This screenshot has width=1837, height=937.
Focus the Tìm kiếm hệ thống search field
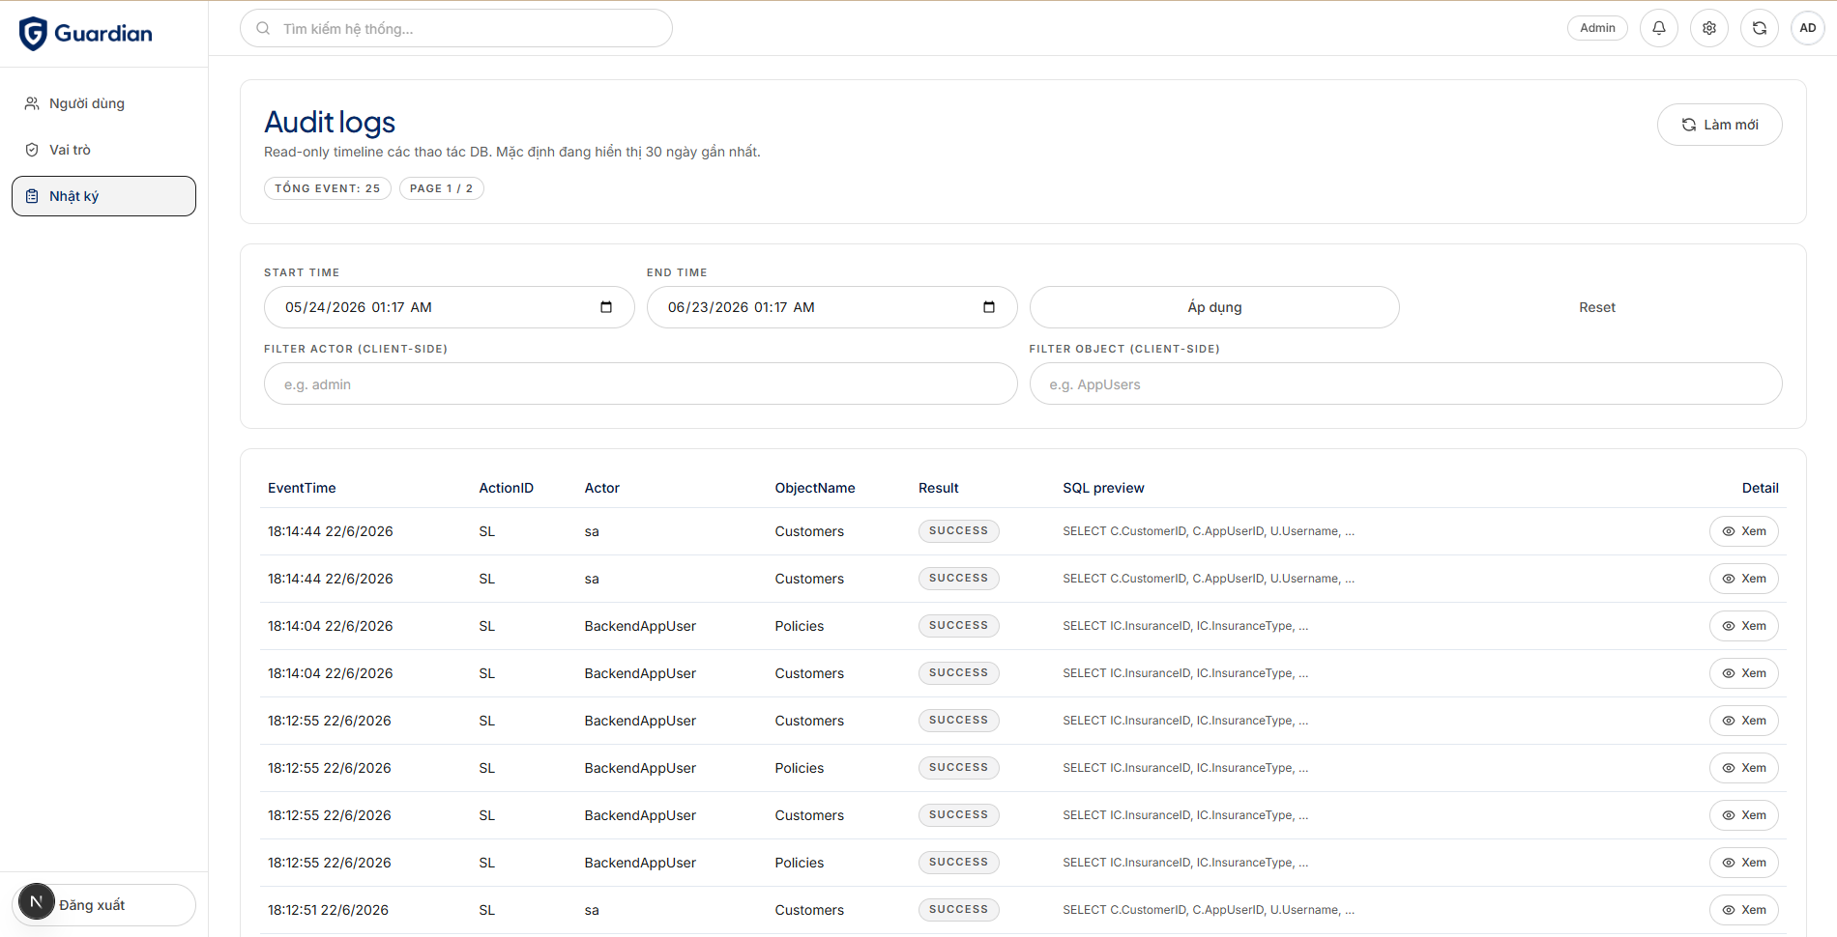(x=456, y=28)
